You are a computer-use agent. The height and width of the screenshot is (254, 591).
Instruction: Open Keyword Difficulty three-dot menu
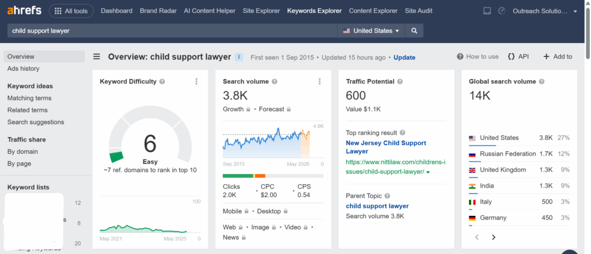tap(196, 81)
